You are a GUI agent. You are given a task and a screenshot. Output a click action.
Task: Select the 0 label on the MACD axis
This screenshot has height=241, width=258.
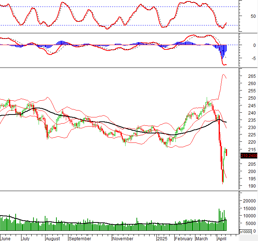255,45
